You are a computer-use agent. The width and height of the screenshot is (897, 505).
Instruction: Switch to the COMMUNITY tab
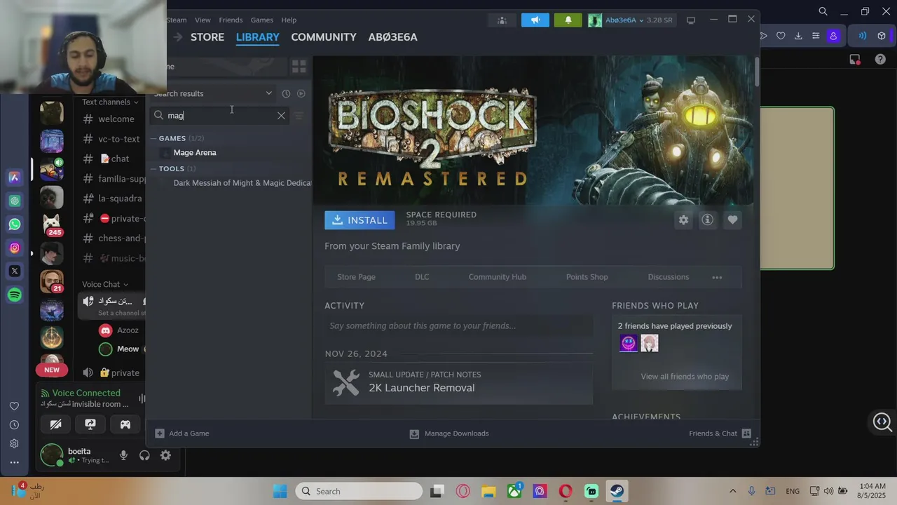[x=324, y=37]
